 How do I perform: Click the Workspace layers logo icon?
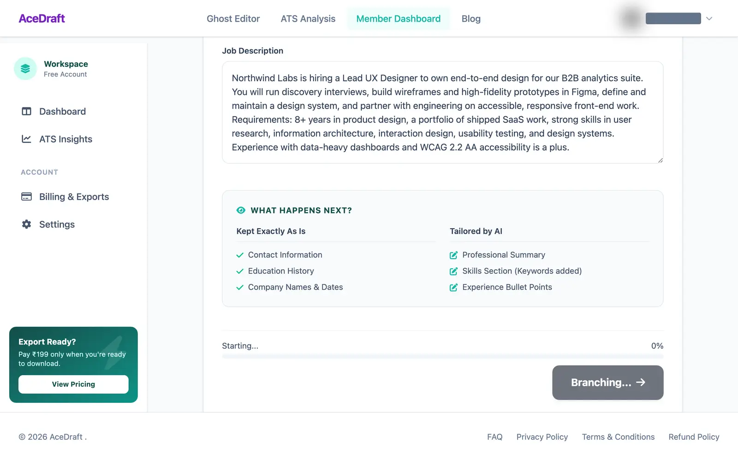click(25, 69)
